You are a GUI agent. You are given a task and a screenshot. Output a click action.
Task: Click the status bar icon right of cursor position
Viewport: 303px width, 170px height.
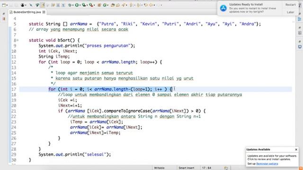coord(226,168)
